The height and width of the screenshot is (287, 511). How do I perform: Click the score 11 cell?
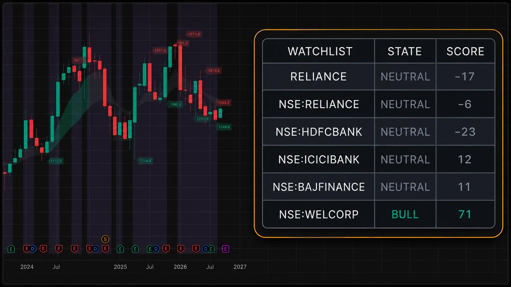[465, 187]
